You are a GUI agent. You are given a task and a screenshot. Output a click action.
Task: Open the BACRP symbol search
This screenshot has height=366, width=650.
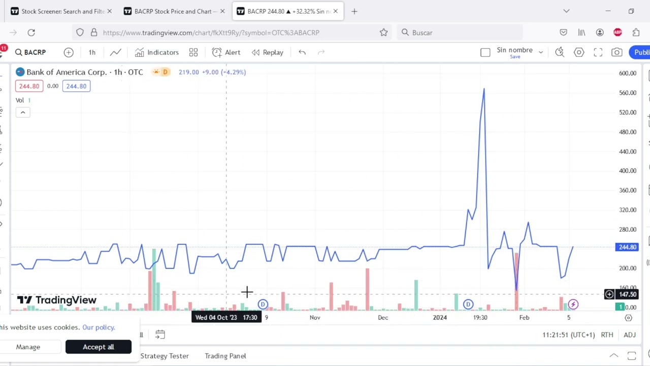[31, 52]
